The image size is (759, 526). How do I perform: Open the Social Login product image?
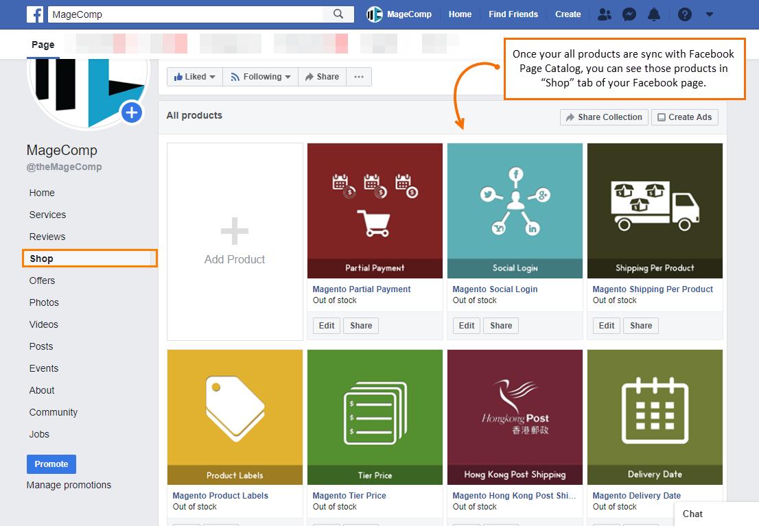click(x=515, y=211)
